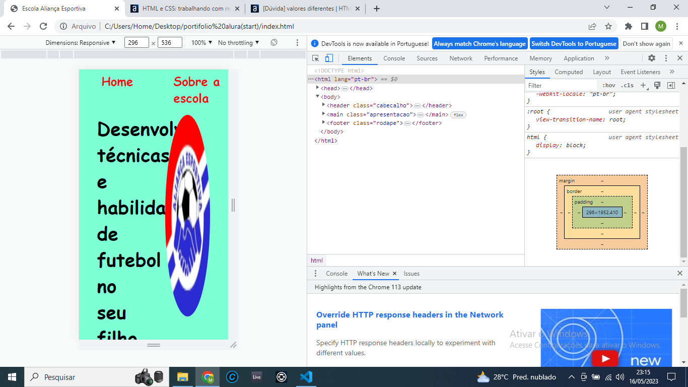Open a new browser tab
Viewport: 688px width, 387px height.
pos(377,9)
